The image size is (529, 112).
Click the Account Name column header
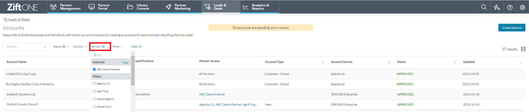17,62
